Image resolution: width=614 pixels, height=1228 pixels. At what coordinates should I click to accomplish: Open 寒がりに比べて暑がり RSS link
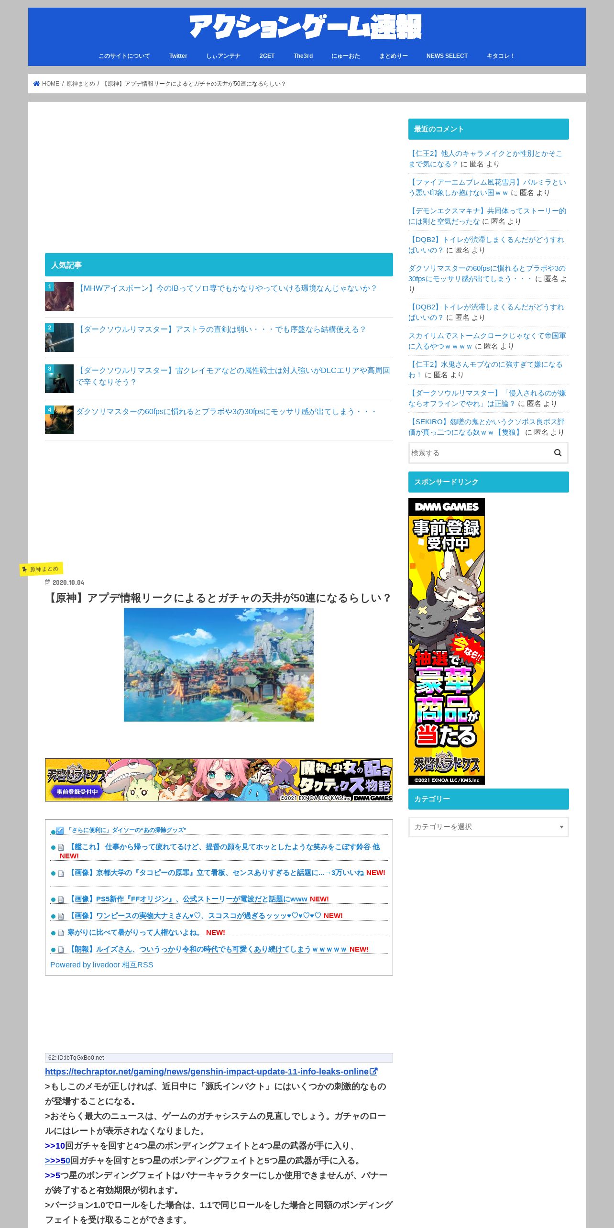click(134, 932)
